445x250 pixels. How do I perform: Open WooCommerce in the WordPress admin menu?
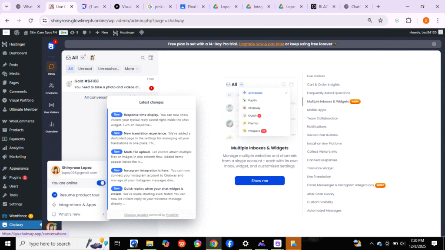(x=22, y=121)
